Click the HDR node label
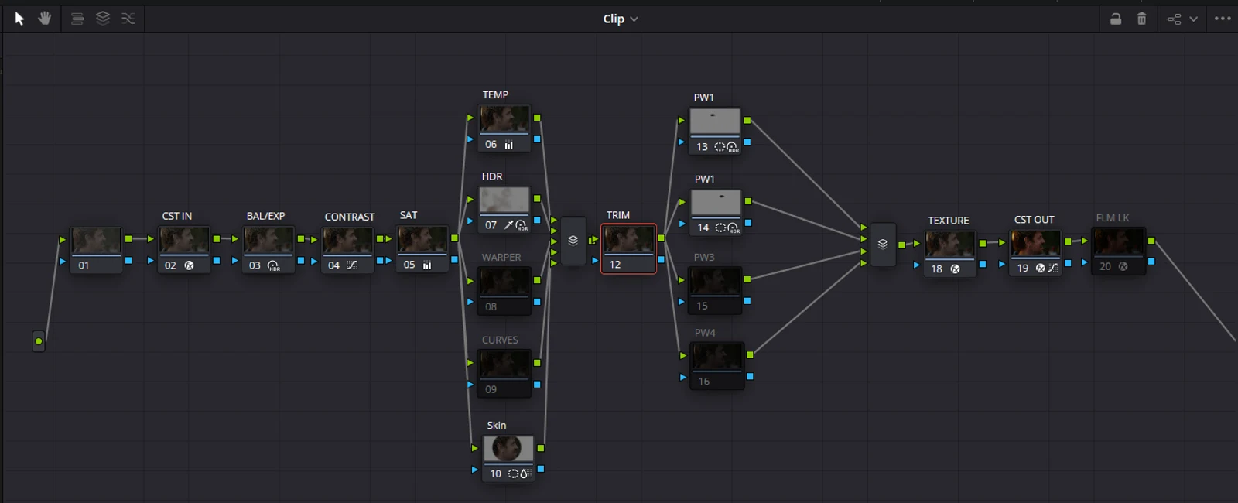 coord(492,177)
